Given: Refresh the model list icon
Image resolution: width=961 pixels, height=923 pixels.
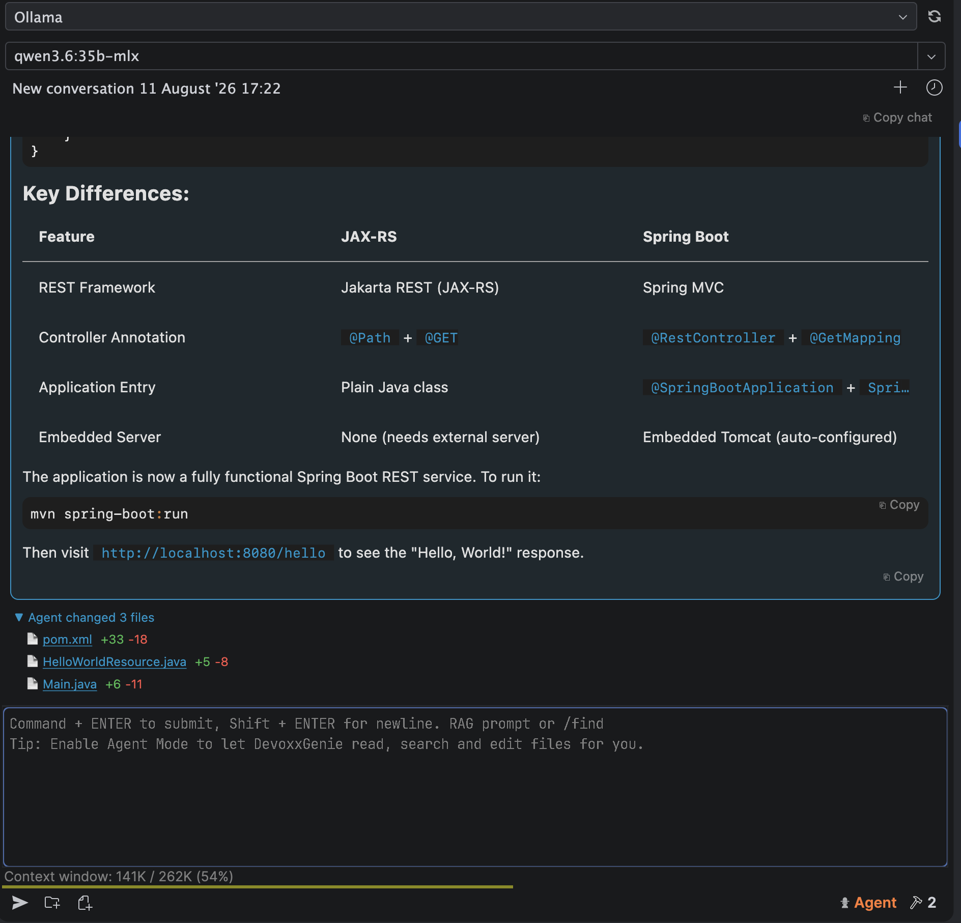Looking at the screenshot, I should [x=935, y=16].
